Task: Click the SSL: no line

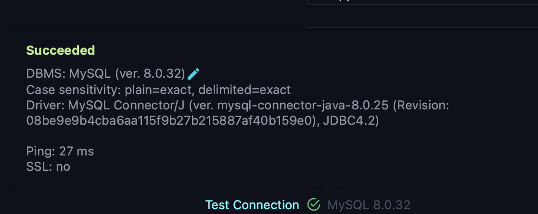Action: 49,167
